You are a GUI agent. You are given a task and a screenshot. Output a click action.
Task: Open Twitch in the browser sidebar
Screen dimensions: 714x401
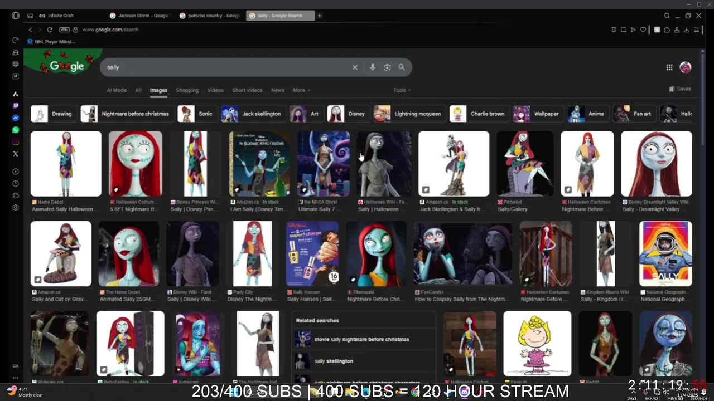(16, 106)
